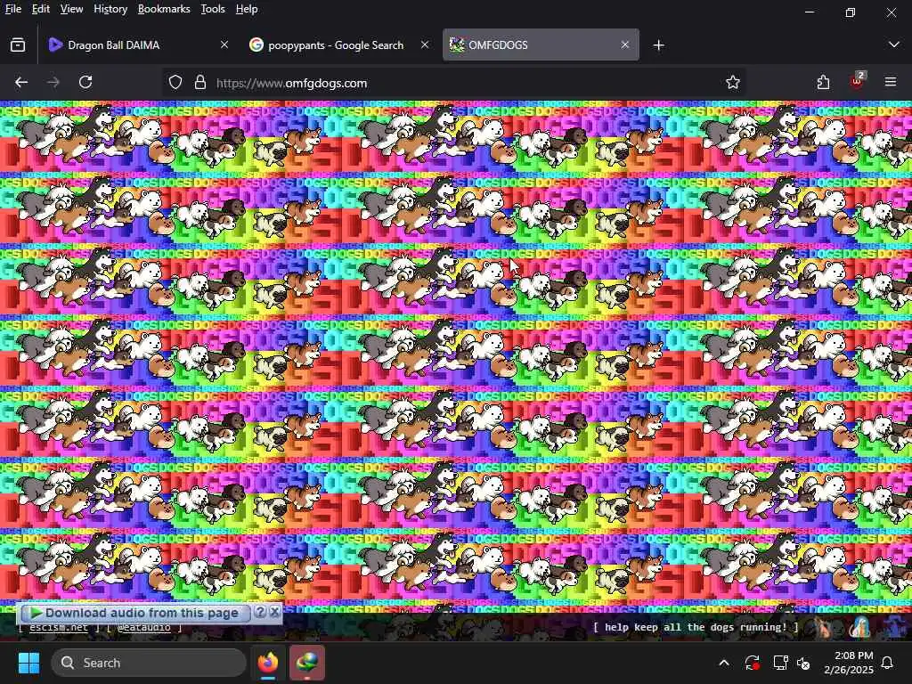The width and height of the screenshot is (912, 684).
Task: Click the sync update tray icon
Action: tap(752, 663)
